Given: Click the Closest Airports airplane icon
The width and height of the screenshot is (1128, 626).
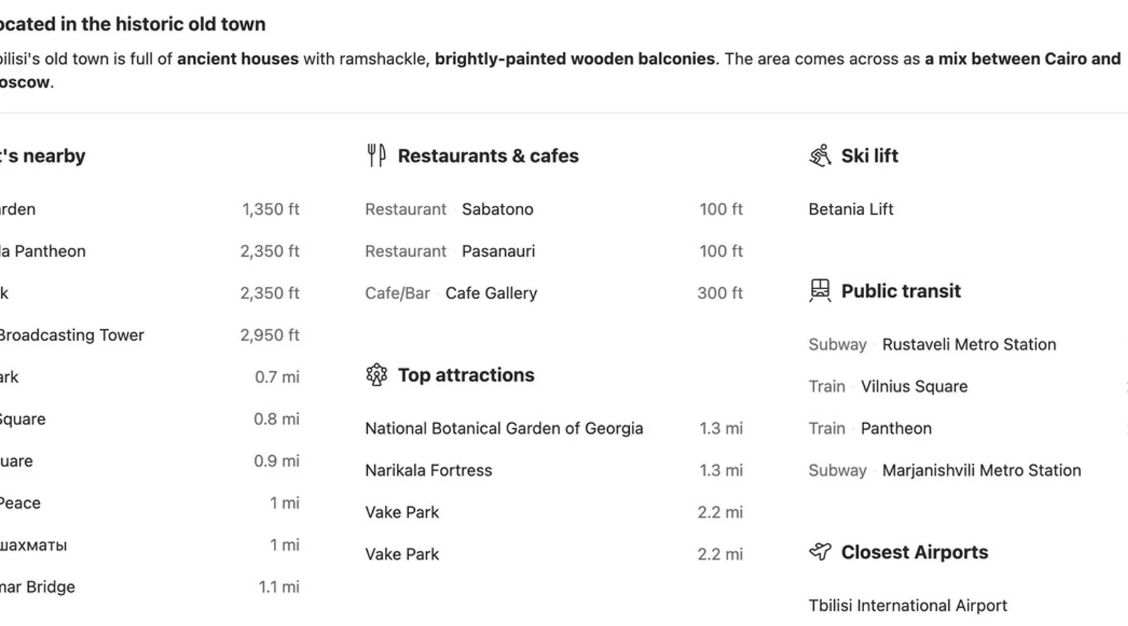Looking at the screenshot, I should pyautogui.click(x=820, y=552).
